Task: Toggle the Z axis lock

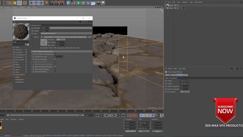Action: tap(41, 3)
